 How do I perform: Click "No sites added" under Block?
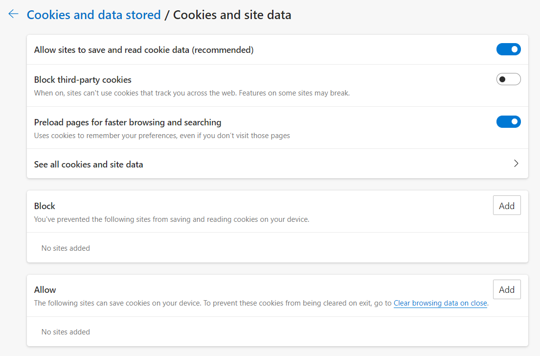click(x=66, y=248)
